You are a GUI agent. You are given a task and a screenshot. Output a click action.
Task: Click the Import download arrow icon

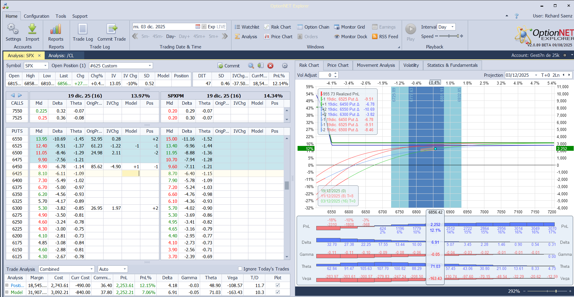[x=32, y=29]
